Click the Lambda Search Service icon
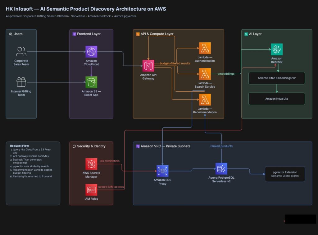318x235 pixels. click(x=205, y=74)
